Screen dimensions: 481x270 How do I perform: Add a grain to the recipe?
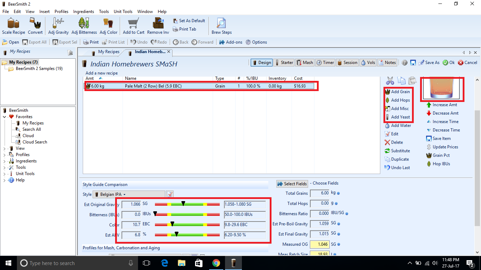click(398, 92)
